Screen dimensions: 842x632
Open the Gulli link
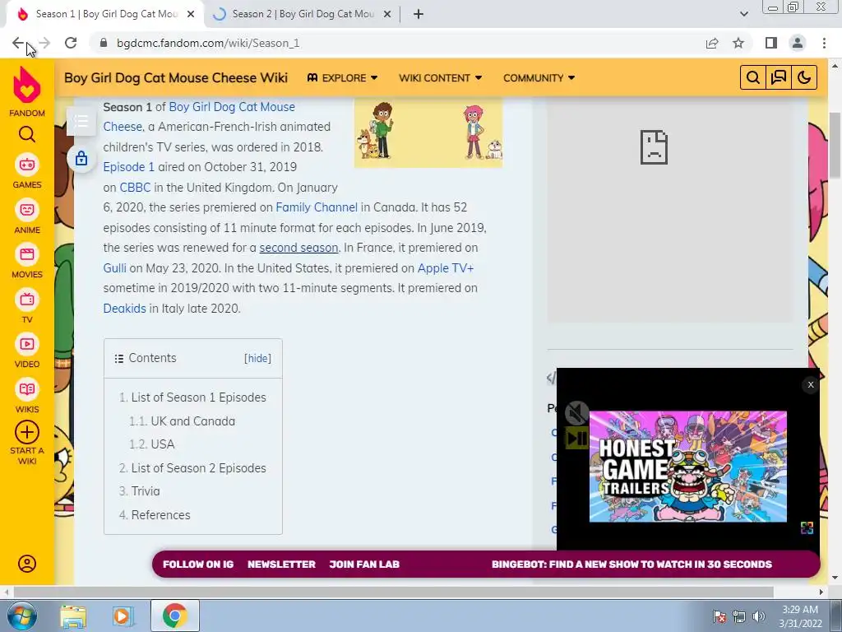(x=115, y=268)
